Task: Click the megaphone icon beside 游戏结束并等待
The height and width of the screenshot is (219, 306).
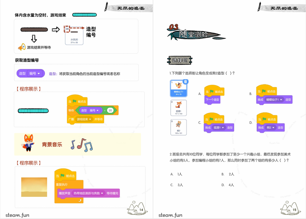Action: 22,47
